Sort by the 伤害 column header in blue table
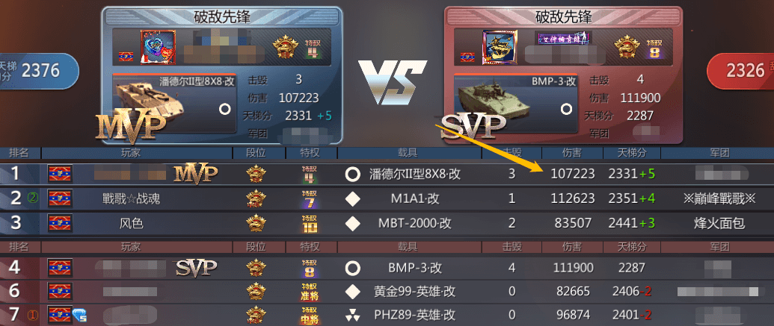 571,153
